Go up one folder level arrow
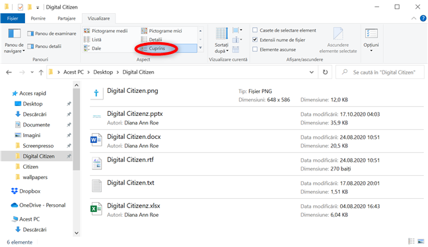This screenshot has height=247, width=428. coord(41,72)
